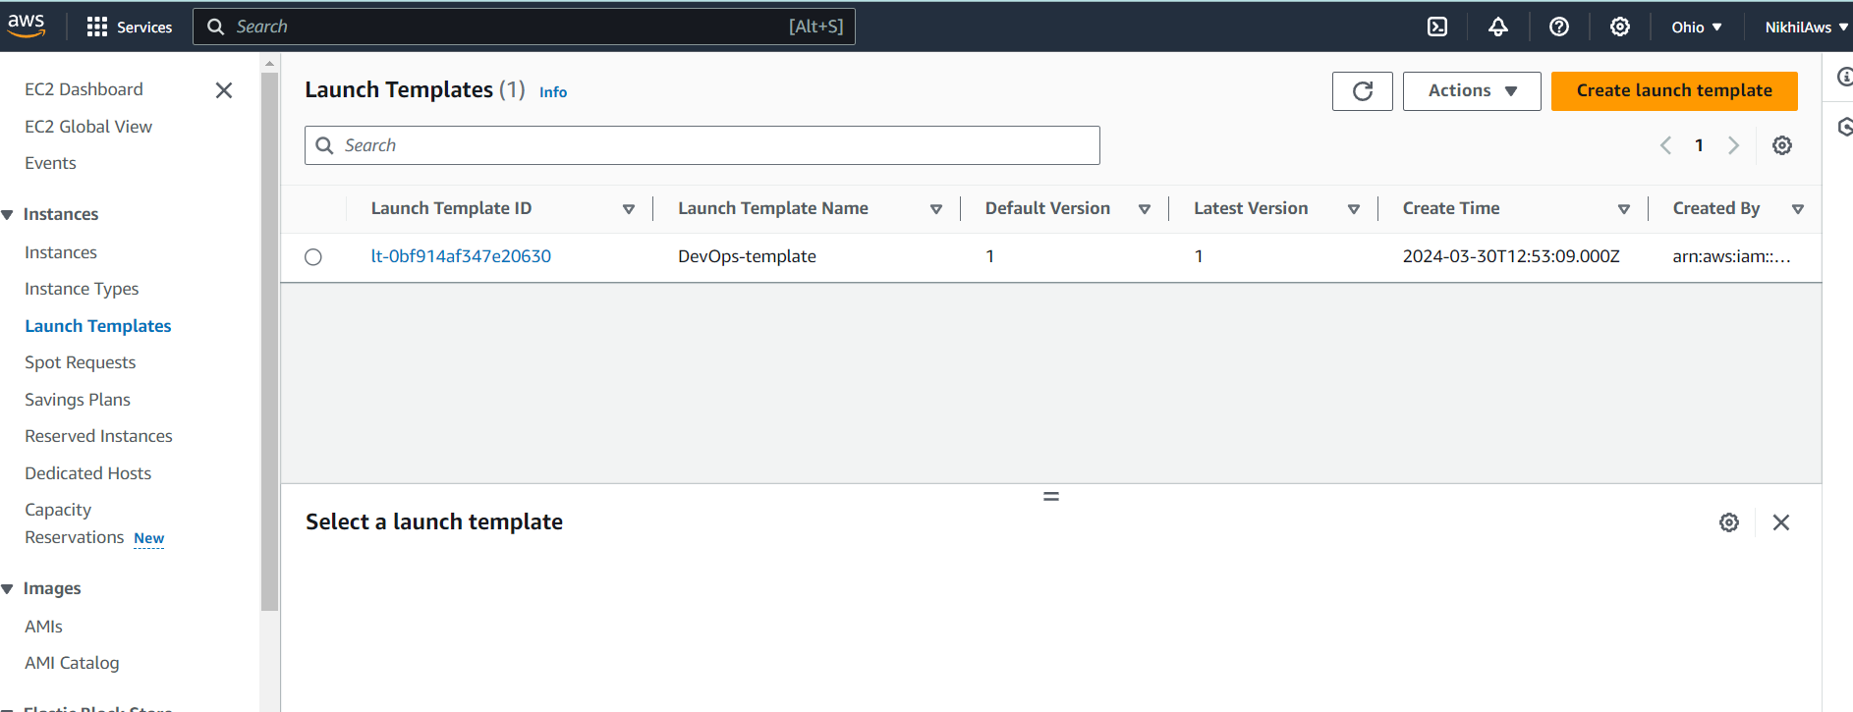Refresh the launch templates list
The height and width of the screenshot is (712, 1853).
[x=1363, y=91]
